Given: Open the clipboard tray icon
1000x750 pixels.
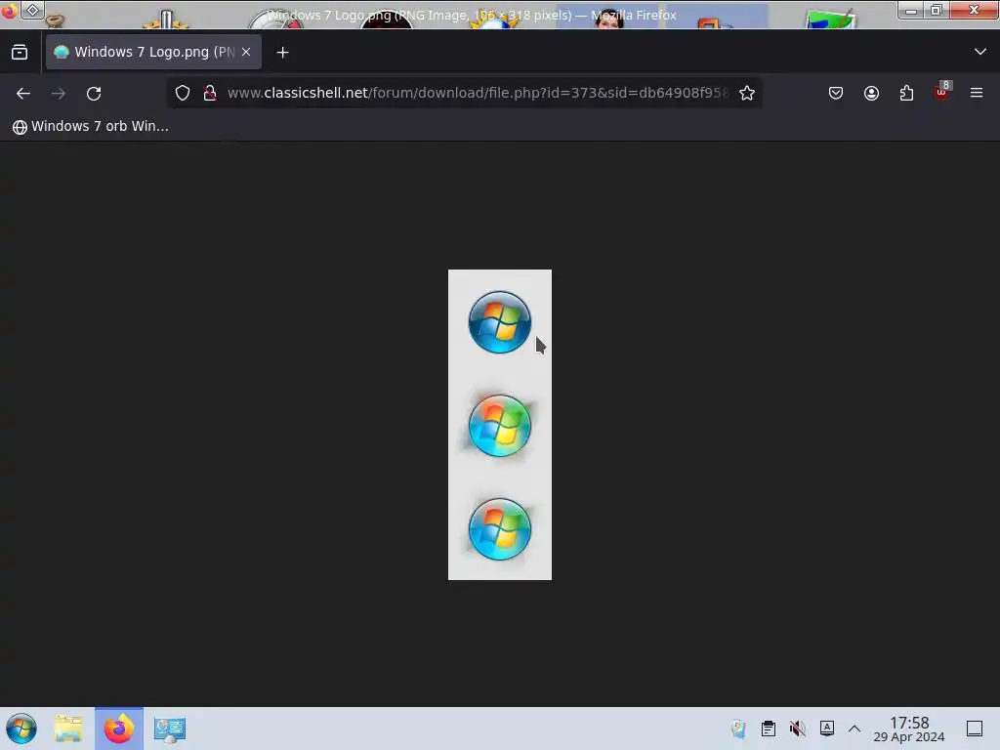Looking at the screenshot, I should point(769,729).
